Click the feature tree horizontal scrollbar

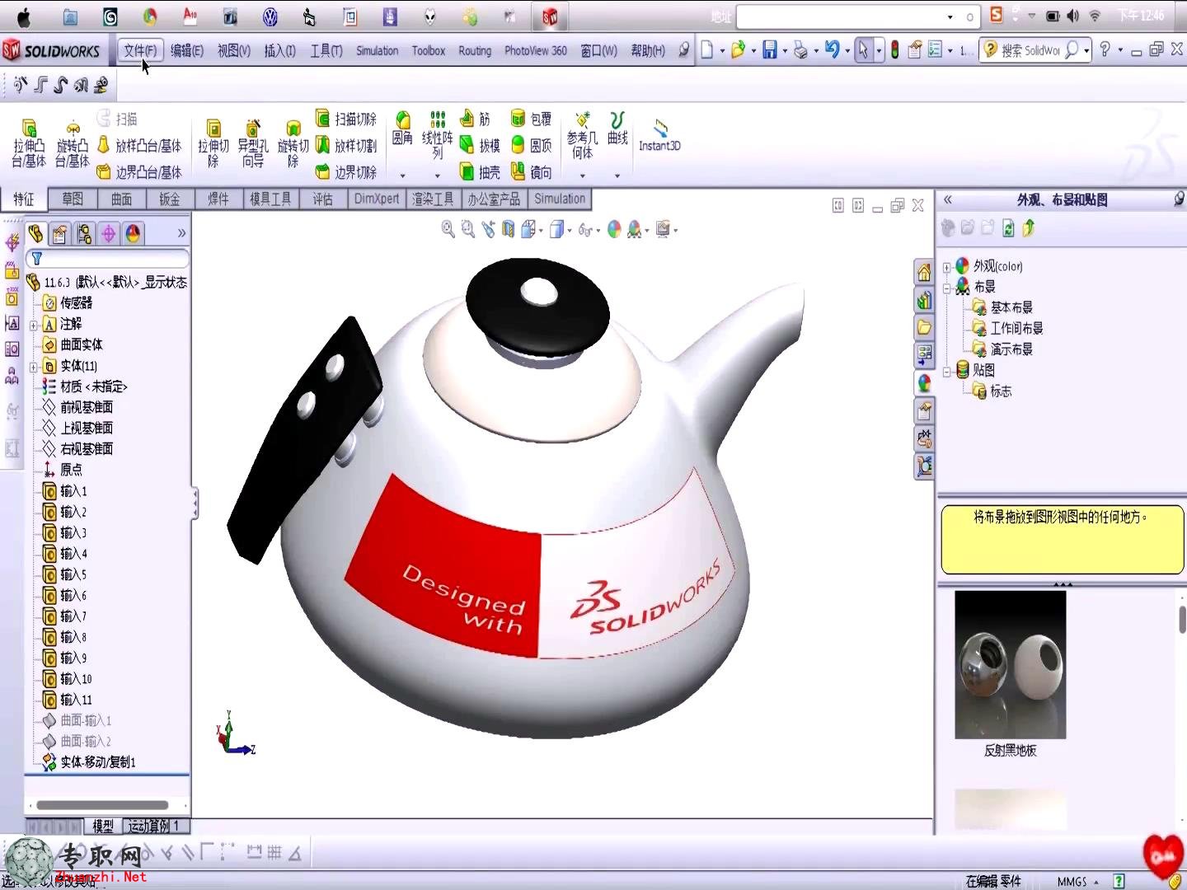pos(102,805)
